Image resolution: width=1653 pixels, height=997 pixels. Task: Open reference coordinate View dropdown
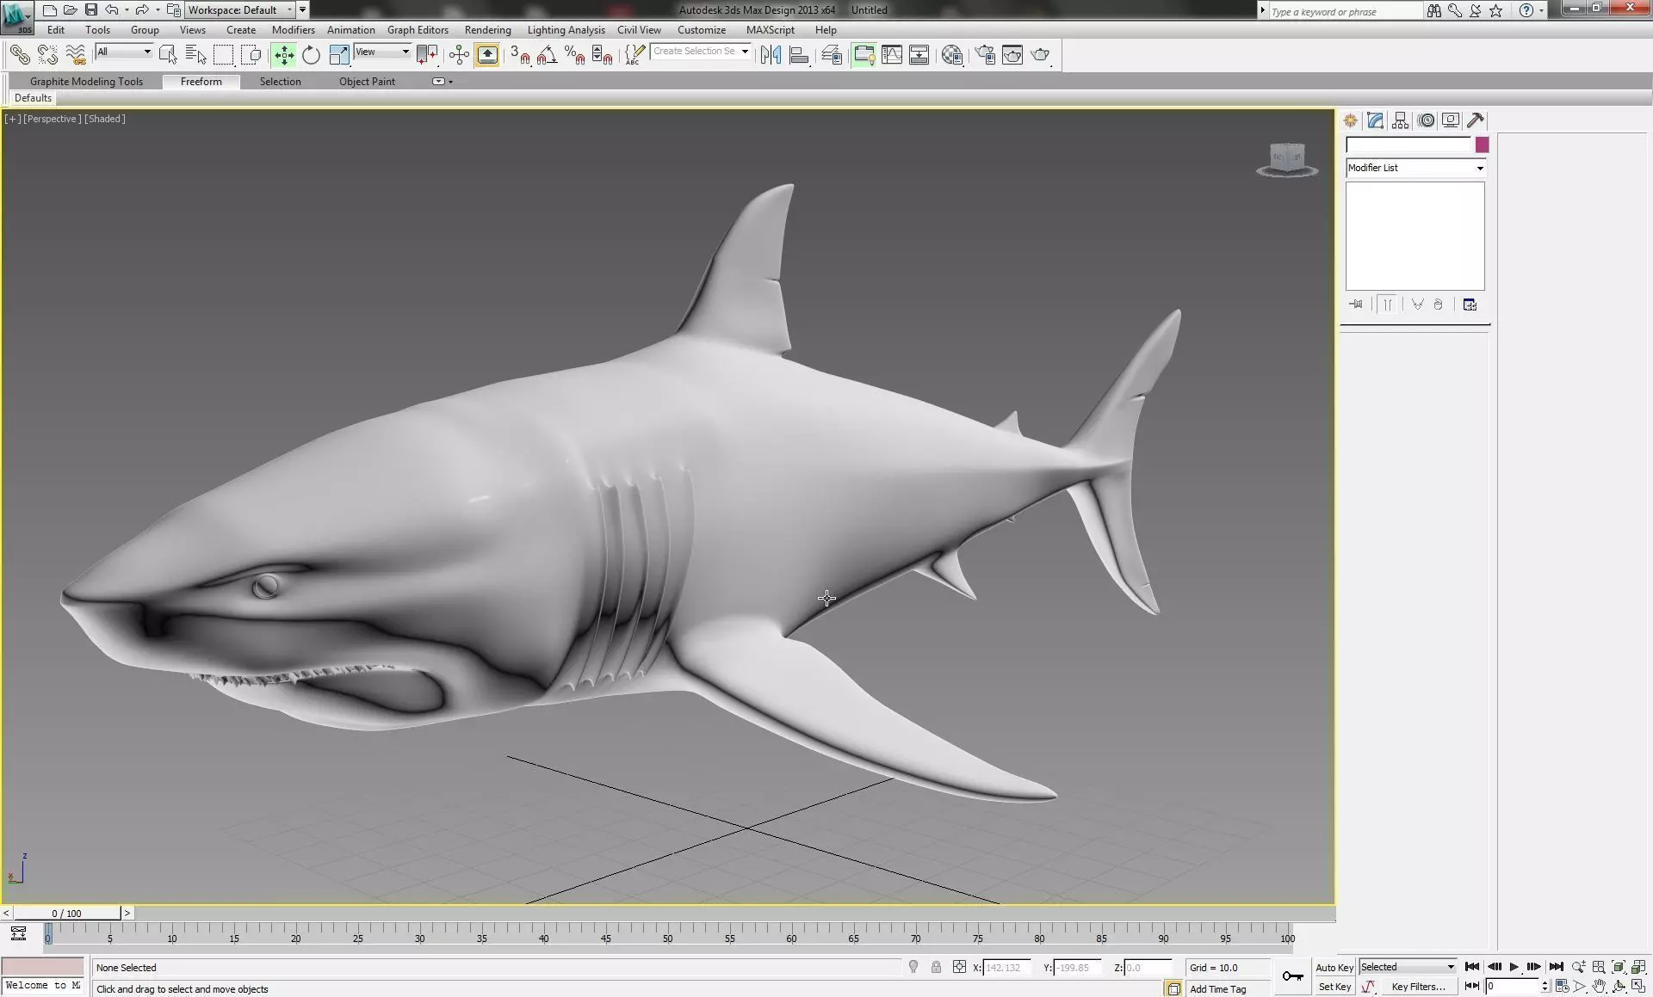tap(382, 52)
